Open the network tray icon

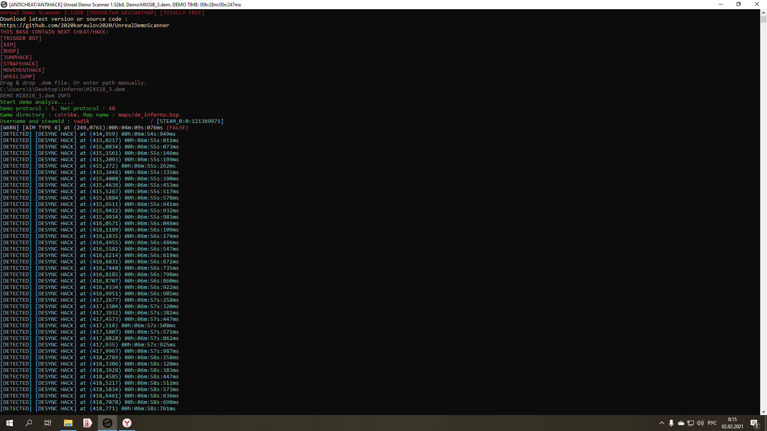(691, 423)
